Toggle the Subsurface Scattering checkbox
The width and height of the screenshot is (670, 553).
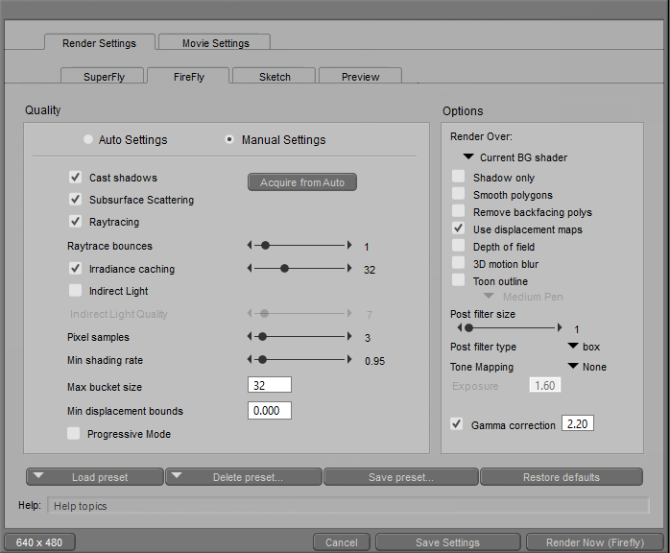click(75, 199)
